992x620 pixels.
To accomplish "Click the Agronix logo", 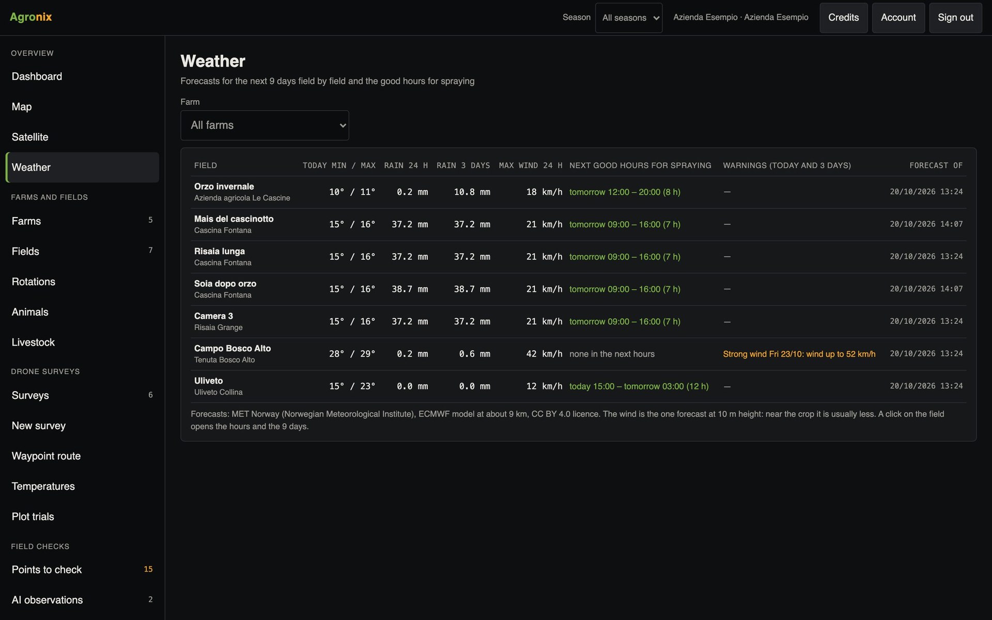I will point(31,17).
